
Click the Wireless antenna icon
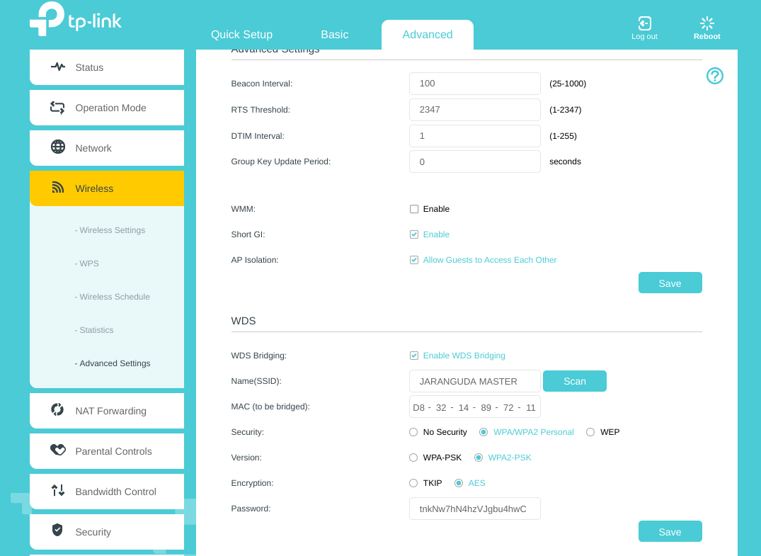coord(57,188)
